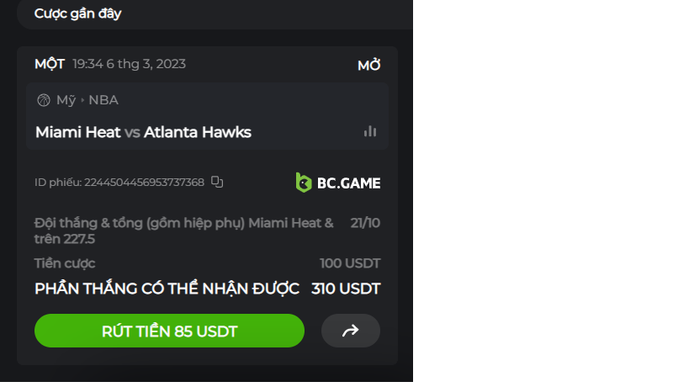Select the Cược gần đây tab
This screenshot has height=387, width=689.
pos(78,14)
